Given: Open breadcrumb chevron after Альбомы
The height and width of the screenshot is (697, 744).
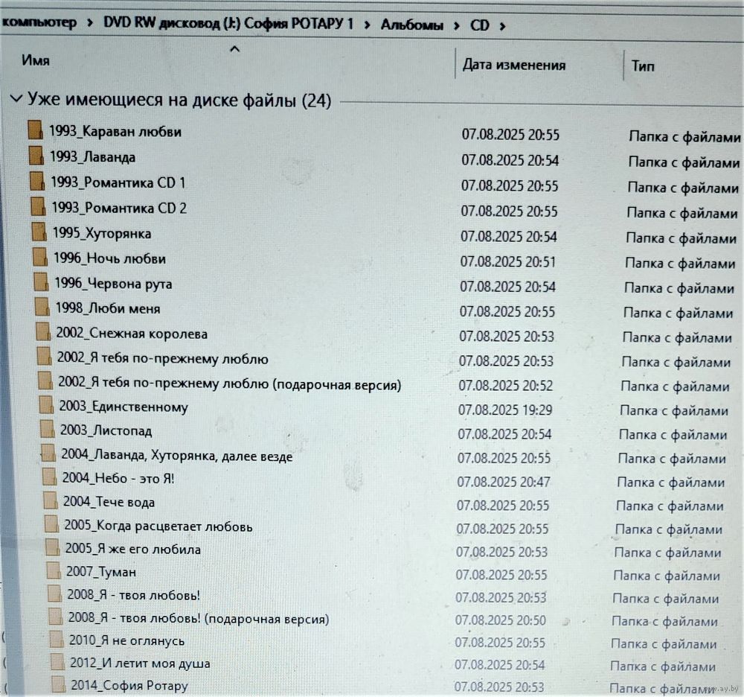Looking at the screenshot, I should [x=457, y=25].
